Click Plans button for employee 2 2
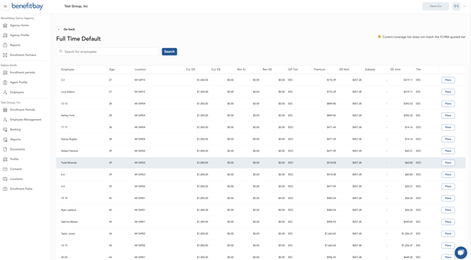 pos(448,80)
